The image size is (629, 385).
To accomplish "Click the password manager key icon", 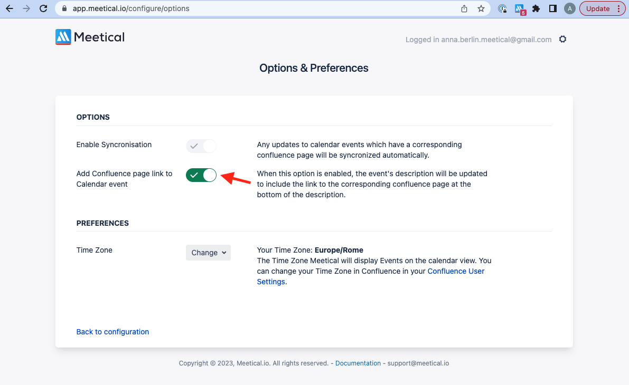I will coord(502,8).
